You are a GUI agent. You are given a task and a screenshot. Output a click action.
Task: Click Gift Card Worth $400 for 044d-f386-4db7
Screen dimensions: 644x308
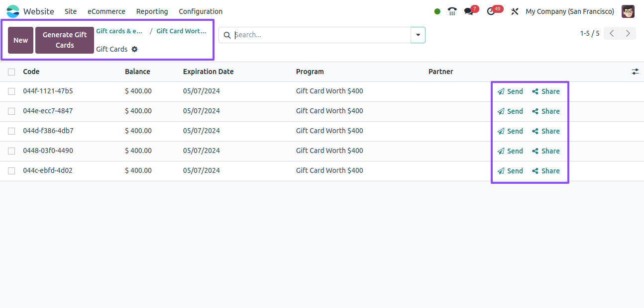point(329,131)
